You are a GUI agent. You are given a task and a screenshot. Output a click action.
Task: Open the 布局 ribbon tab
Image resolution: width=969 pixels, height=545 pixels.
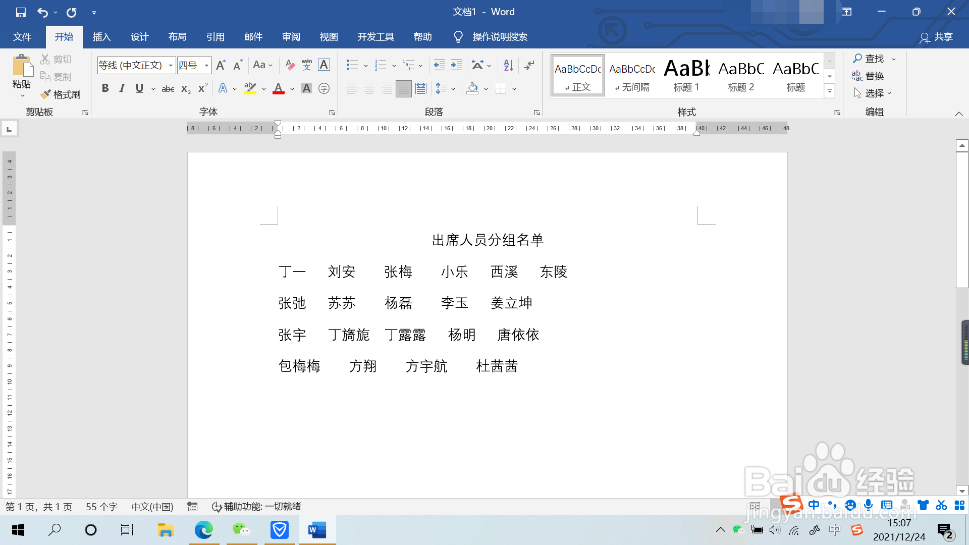177,37
